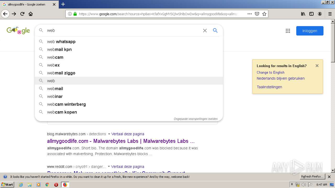
Task: Reload the current page
Action: tap(22, 14)
